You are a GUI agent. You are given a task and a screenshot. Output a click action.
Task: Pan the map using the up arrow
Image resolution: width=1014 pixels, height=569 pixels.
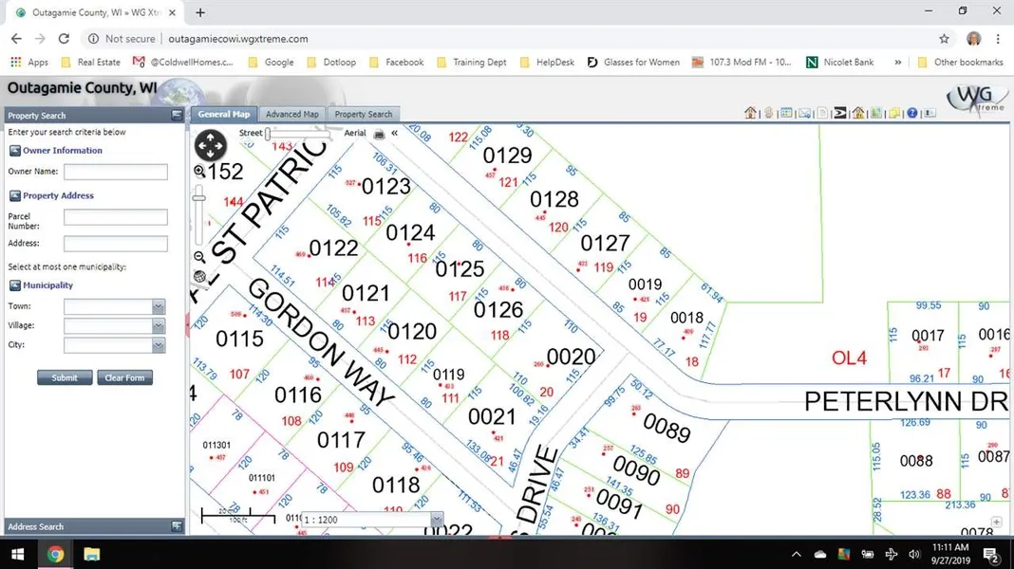point(210,137)
